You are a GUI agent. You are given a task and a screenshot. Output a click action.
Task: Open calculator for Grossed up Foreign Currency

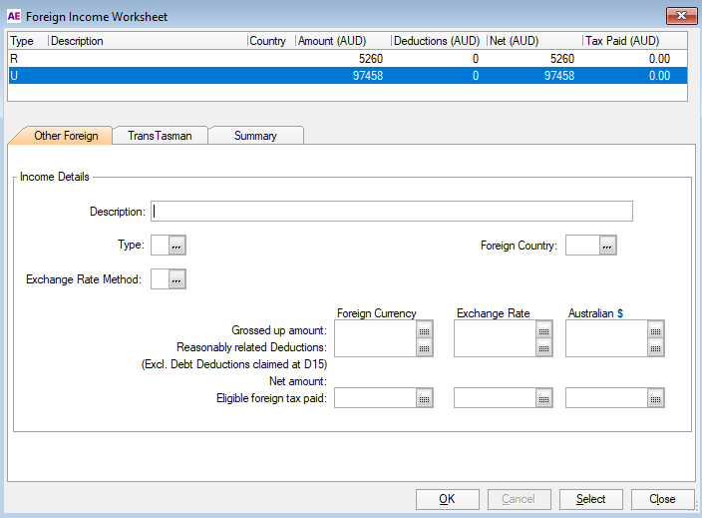coord(424,330)
